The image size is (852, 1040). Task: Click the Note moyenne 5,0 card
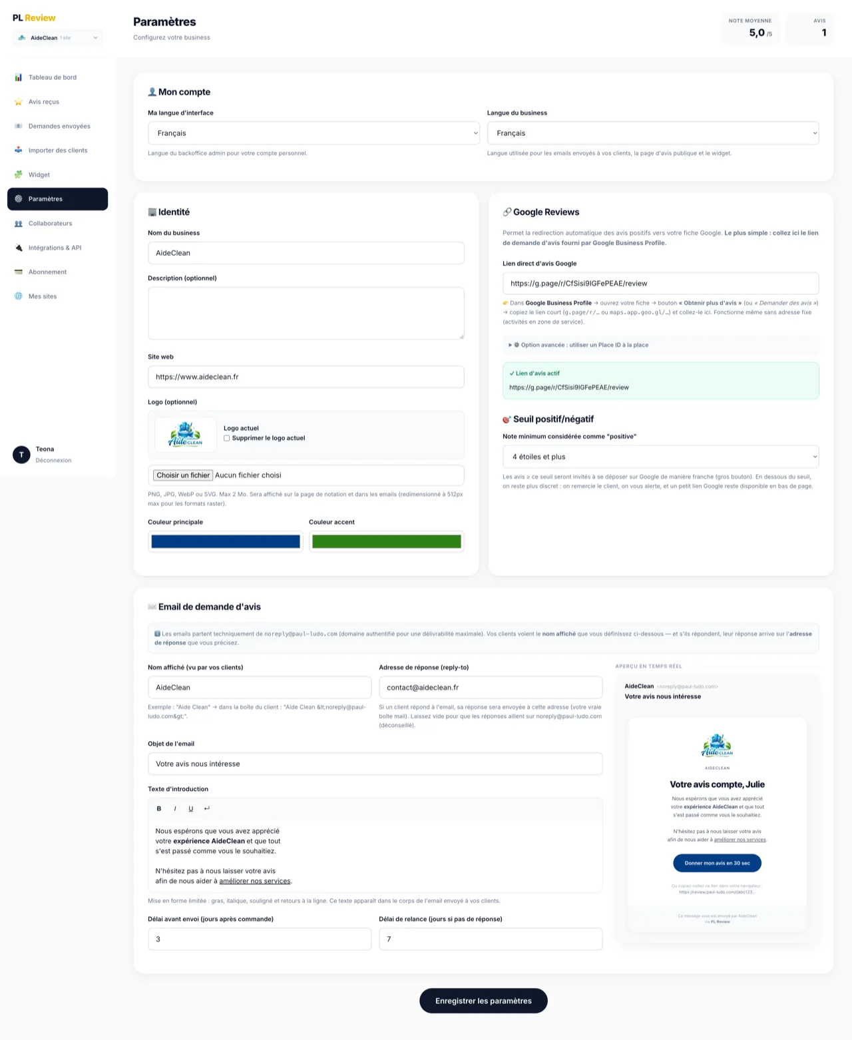point(751,29)
